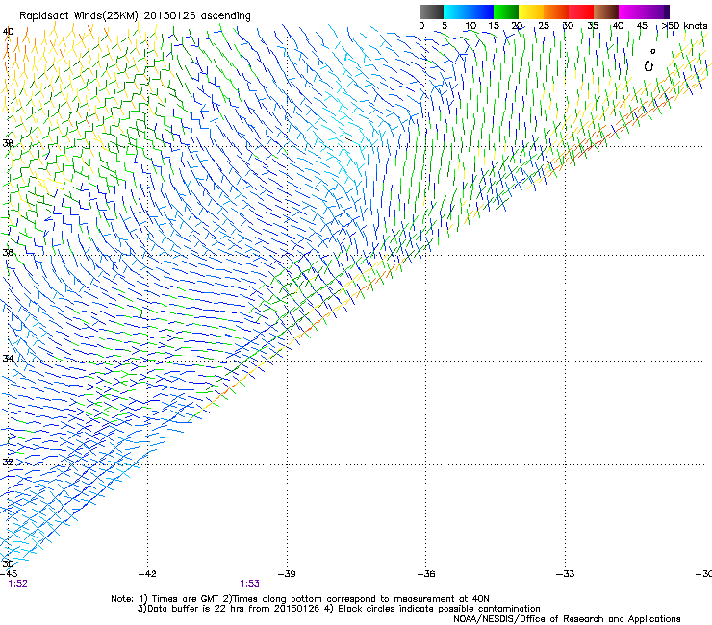The image size is (712, 625).
Task: Click the purple time stamp 1:52
Action: click(17, 584)
